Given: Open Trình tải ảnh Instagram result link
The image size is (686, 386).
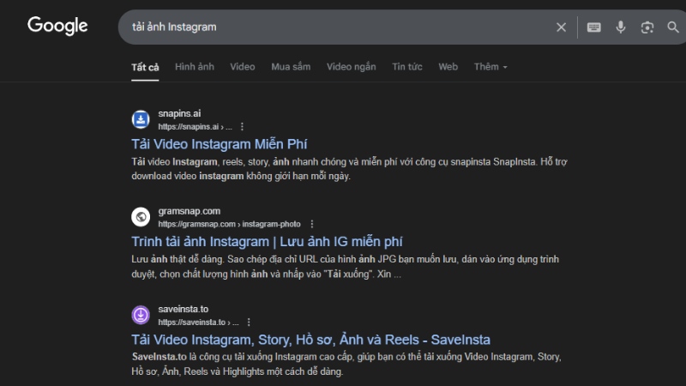Looking at the screenshot, I should (x=267, y=242).
